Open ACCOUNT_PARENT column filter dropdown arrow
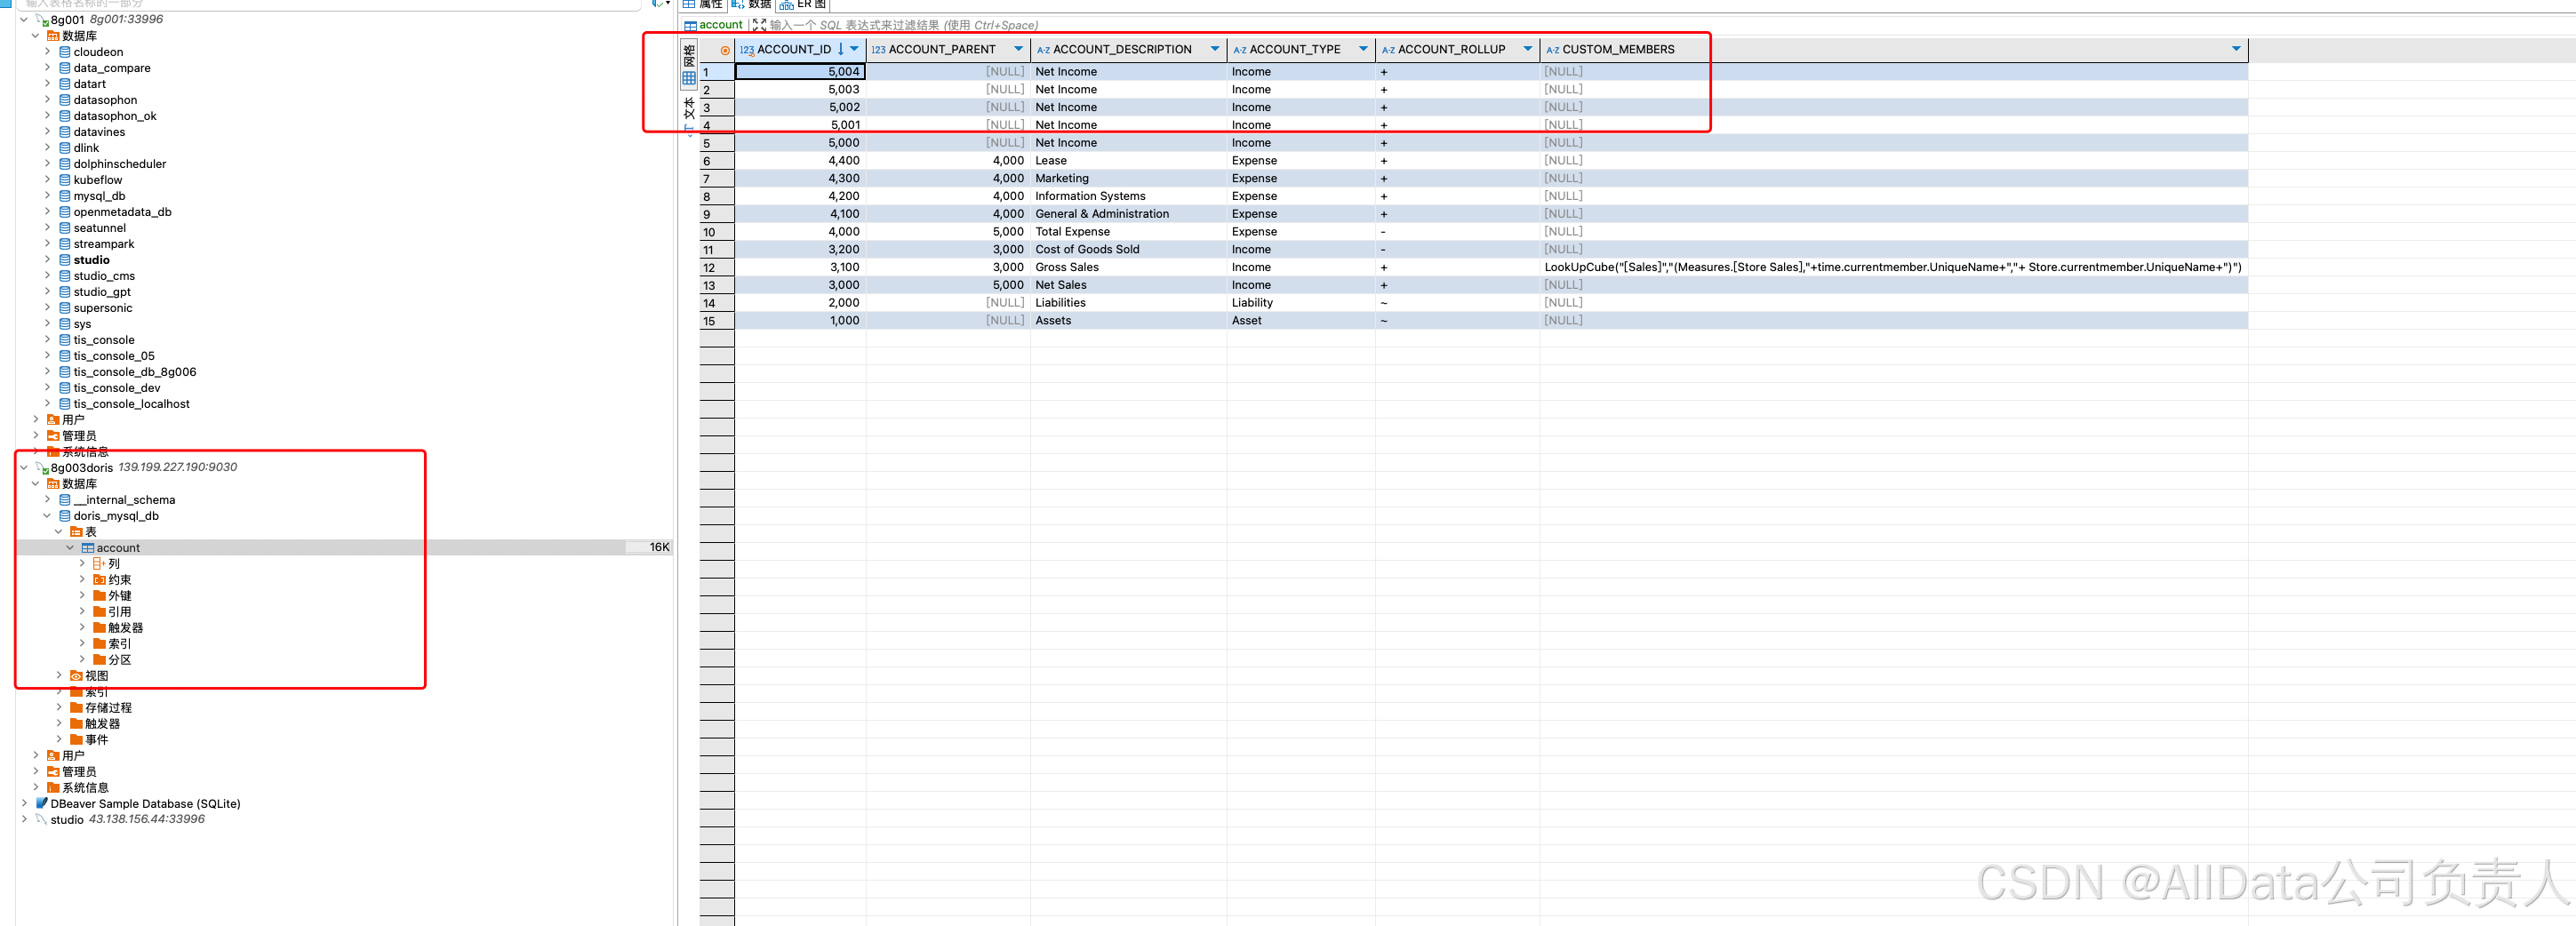2576x926 pixels. point(1018,48)
